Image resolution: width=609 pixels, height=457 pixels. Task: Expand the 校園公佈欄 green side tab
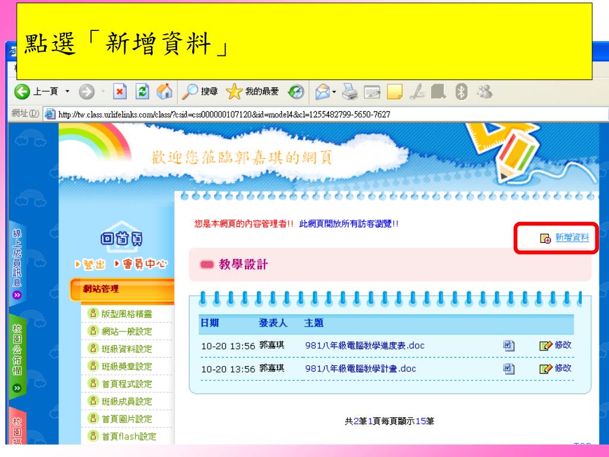click(x=17, y=358)
